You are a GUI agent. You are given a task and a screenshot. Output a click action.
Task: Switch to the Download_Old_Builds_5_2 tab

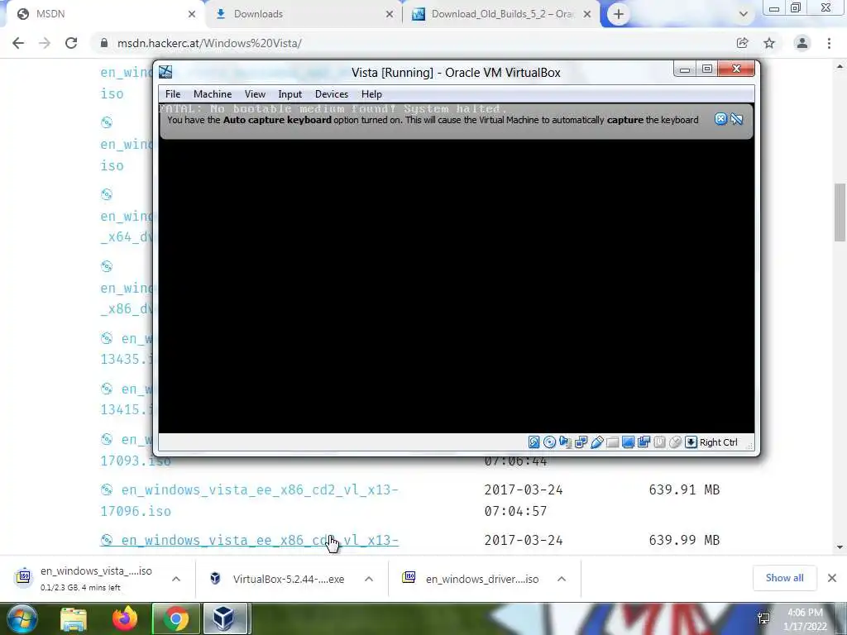tap(501, 14)
